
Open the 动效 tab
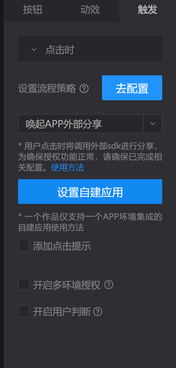(x=90, y=10)
